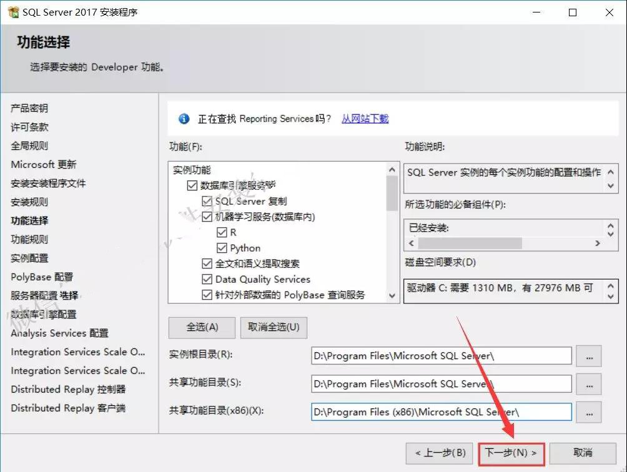The height and width of the screenshot is (472, 627).
Task: Browse for 共享功能目录(x86) folder
Action: coord(589,412)
